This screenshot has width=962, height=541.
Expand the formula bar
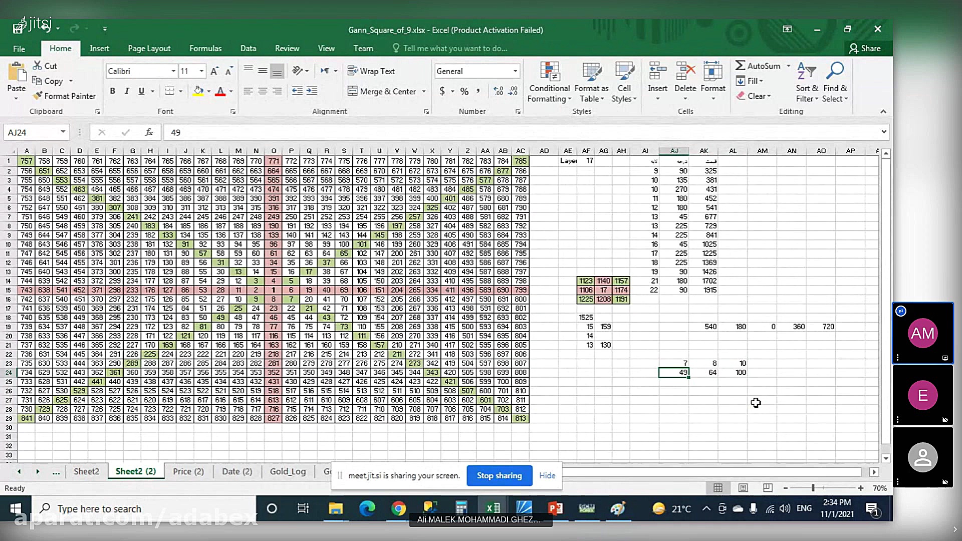point(884,132)
